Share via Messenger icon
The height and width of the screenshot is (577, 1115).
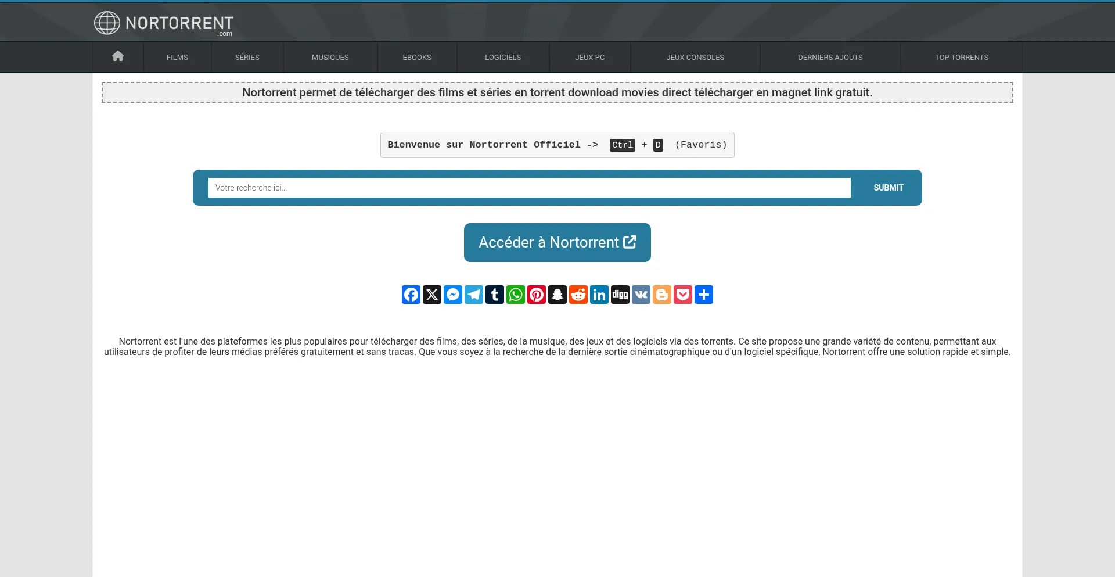click(453, 295)
